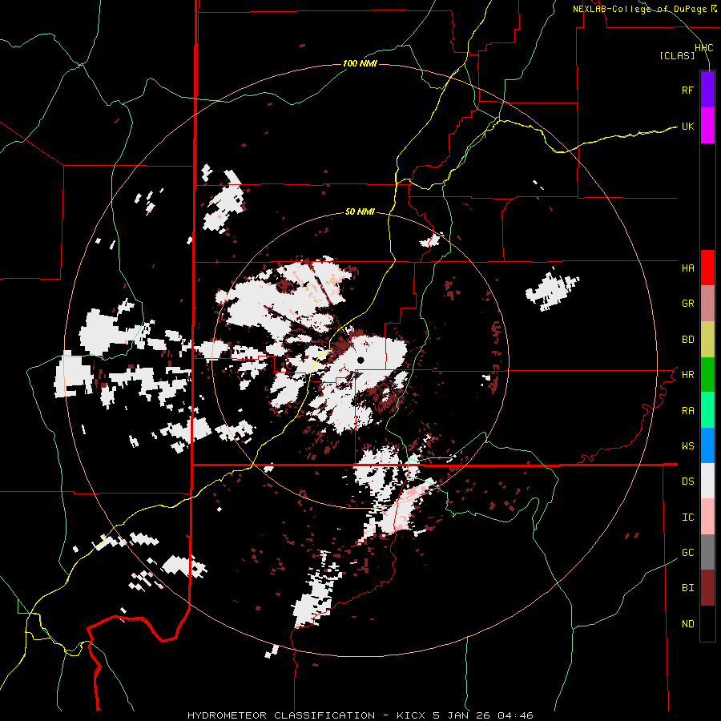The width and height of the screenshot is (721, 721).
Task: Click the blue WS legend swatch
Action: pyautogui.click(x=707, y=445)
